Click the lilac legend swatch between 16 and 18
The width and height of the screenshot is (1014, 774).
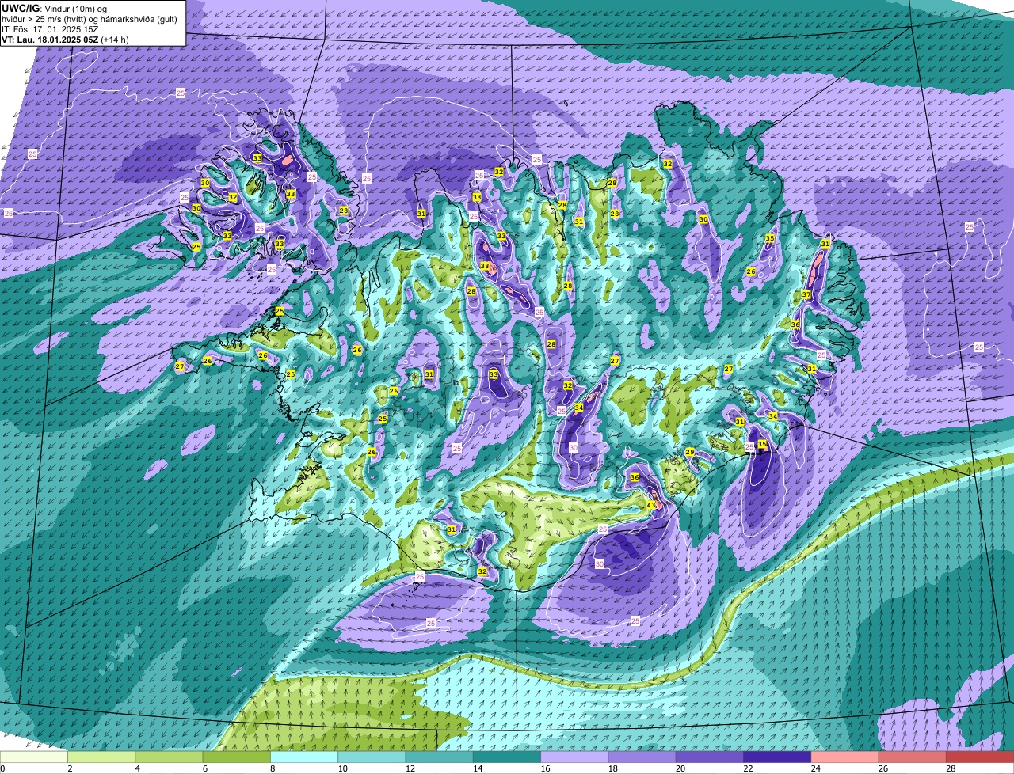574,757
